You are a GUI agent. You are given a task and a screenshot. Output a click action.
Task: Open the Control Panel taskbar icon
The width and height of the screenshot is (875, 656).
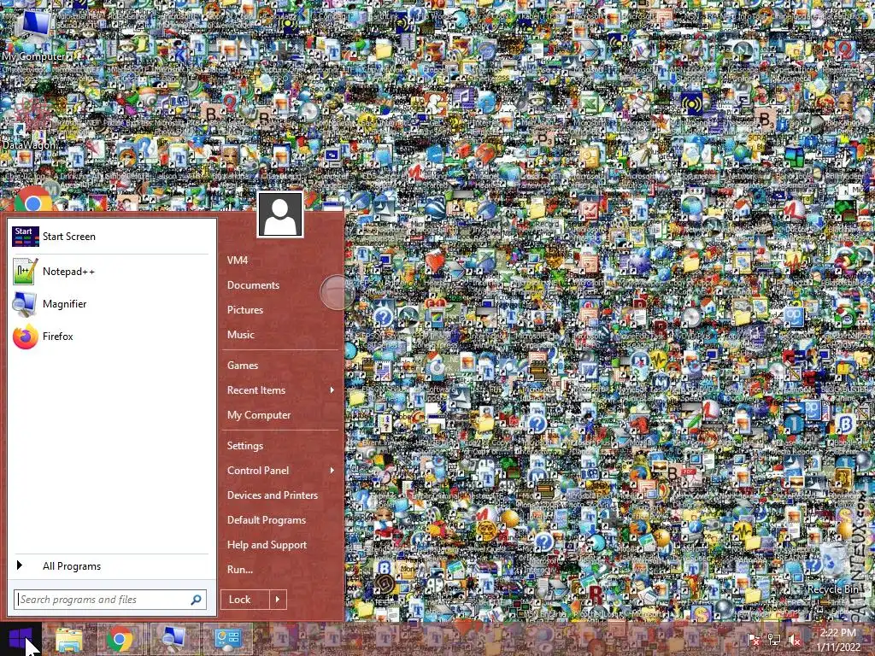click(x=227, y=639)
